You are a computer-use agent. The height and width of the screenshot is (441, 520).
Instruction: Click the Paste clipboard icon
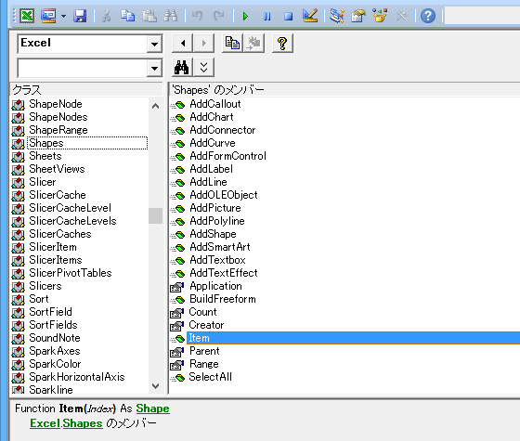149,16
